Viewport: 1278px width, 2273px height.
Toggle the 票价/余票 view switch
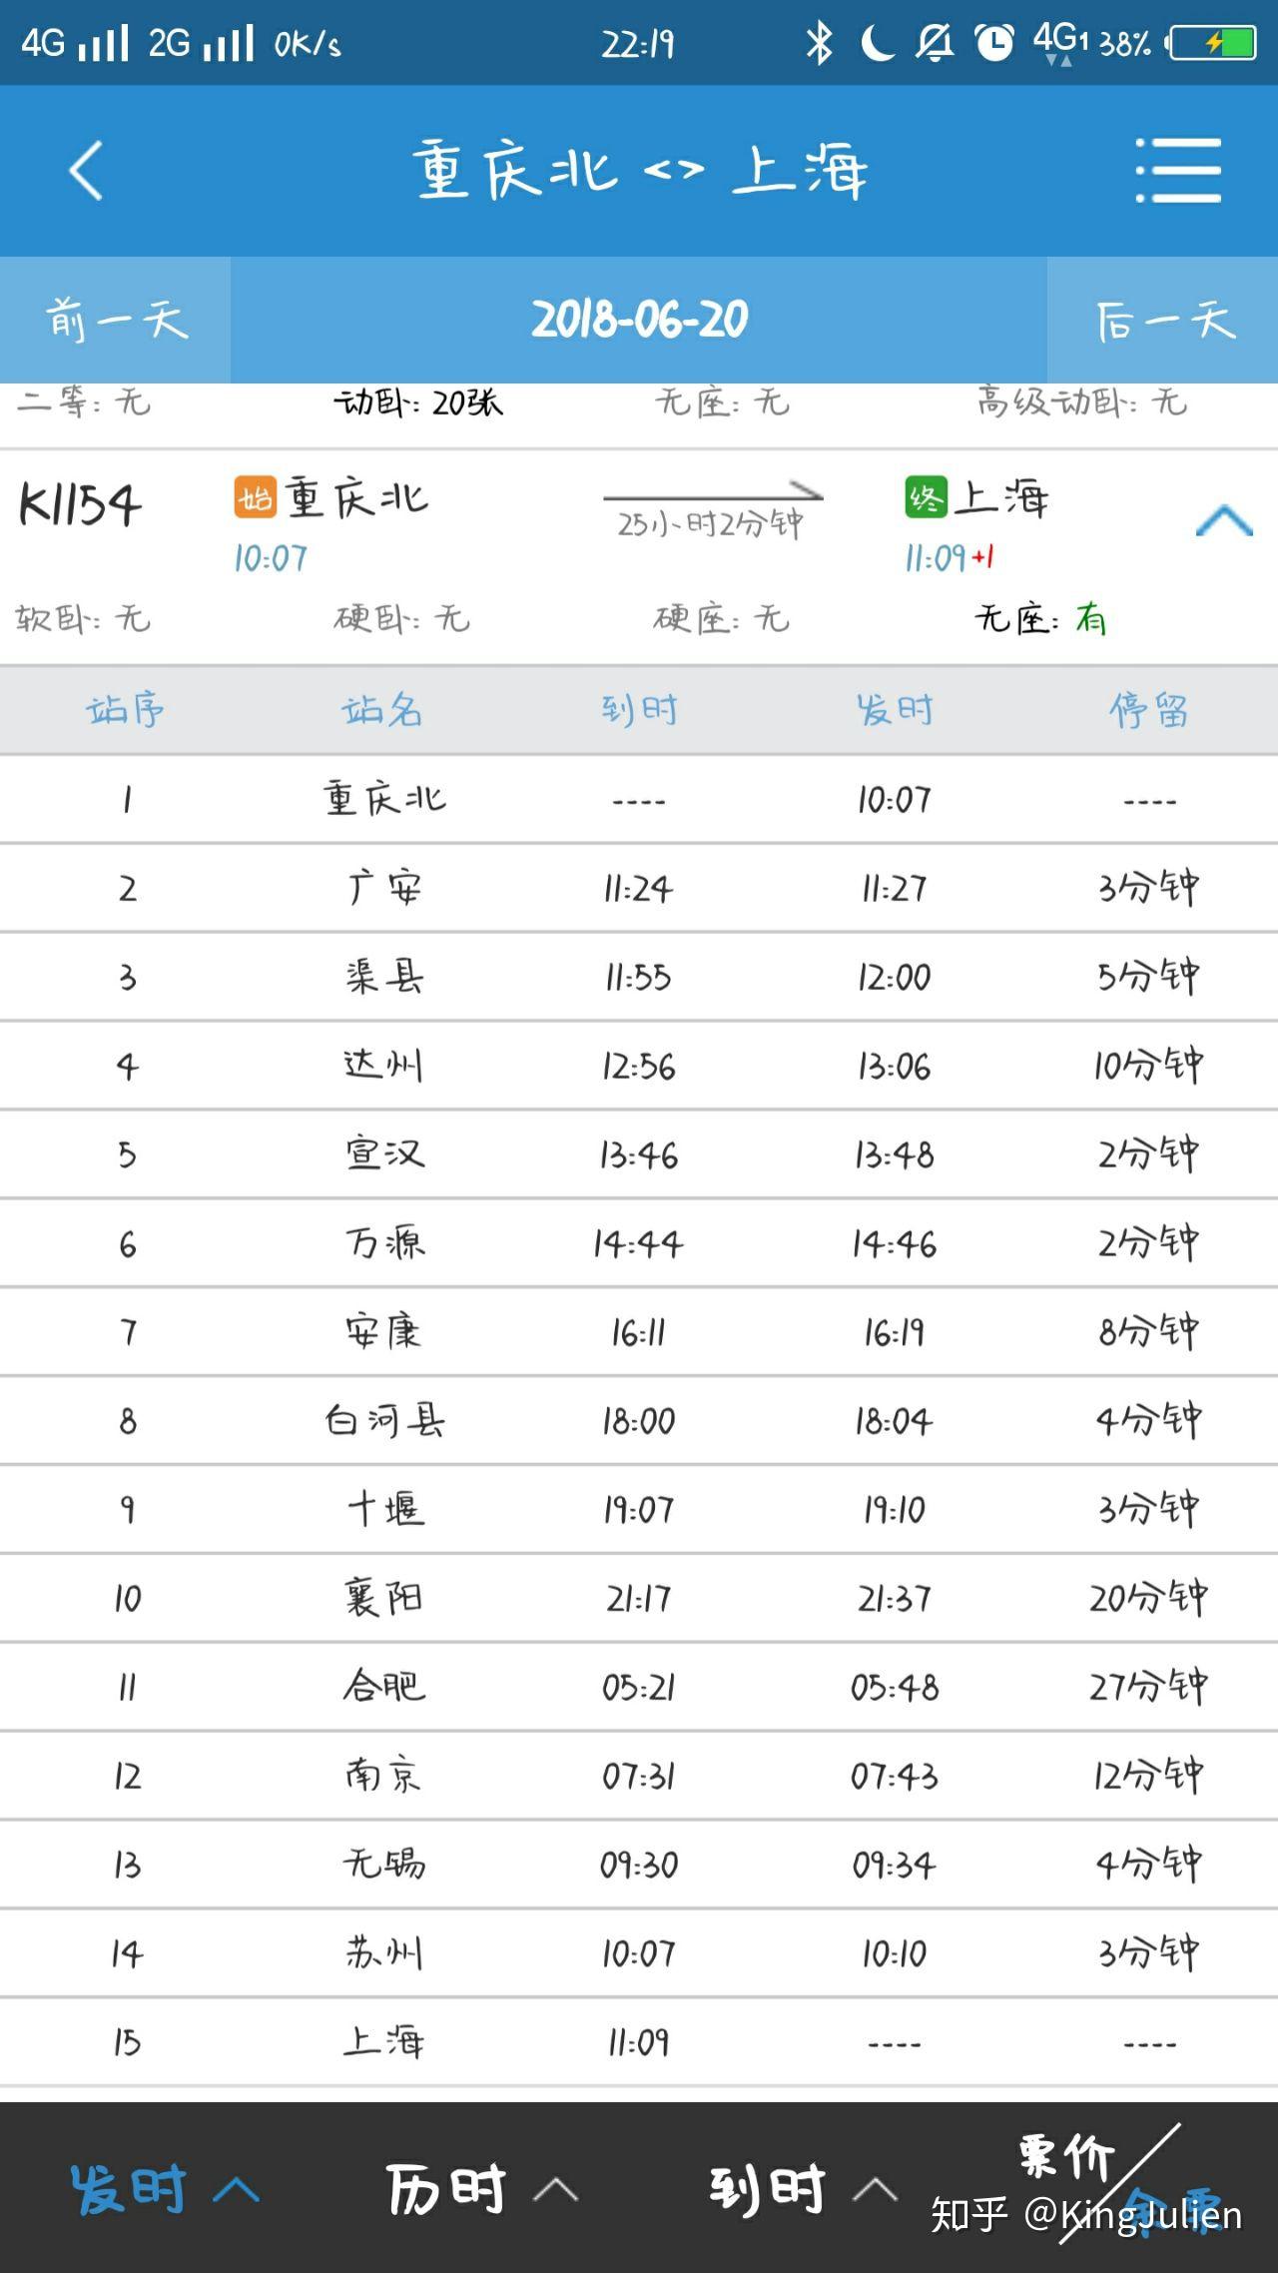1118,2184
